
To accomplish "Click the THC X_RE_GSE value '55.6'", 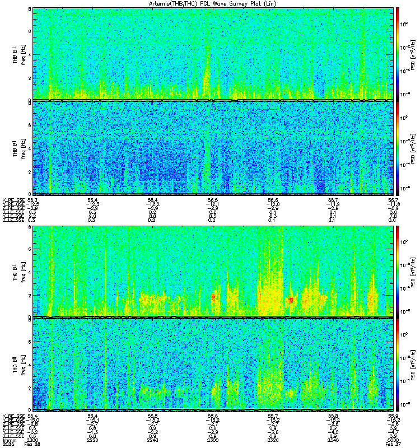I will click(213, 416).
